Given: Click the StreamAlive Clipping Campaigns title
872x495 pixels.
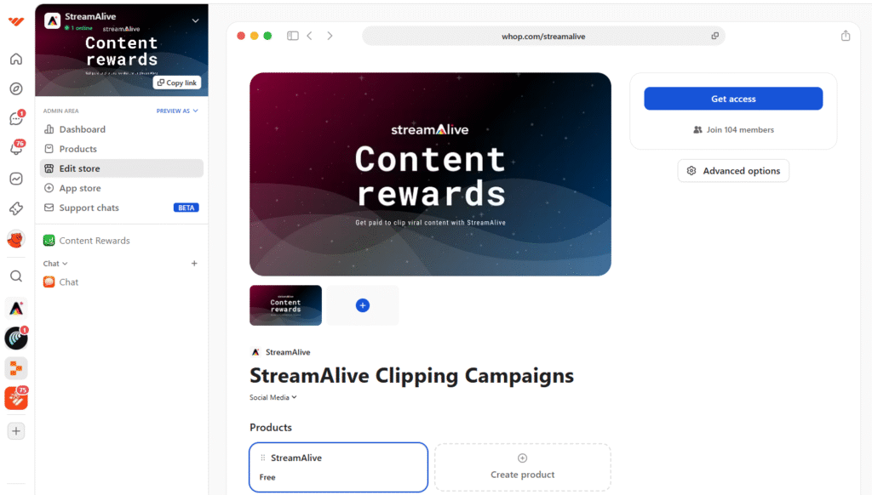Looking at the screenshot, I should tap(411, 376).
